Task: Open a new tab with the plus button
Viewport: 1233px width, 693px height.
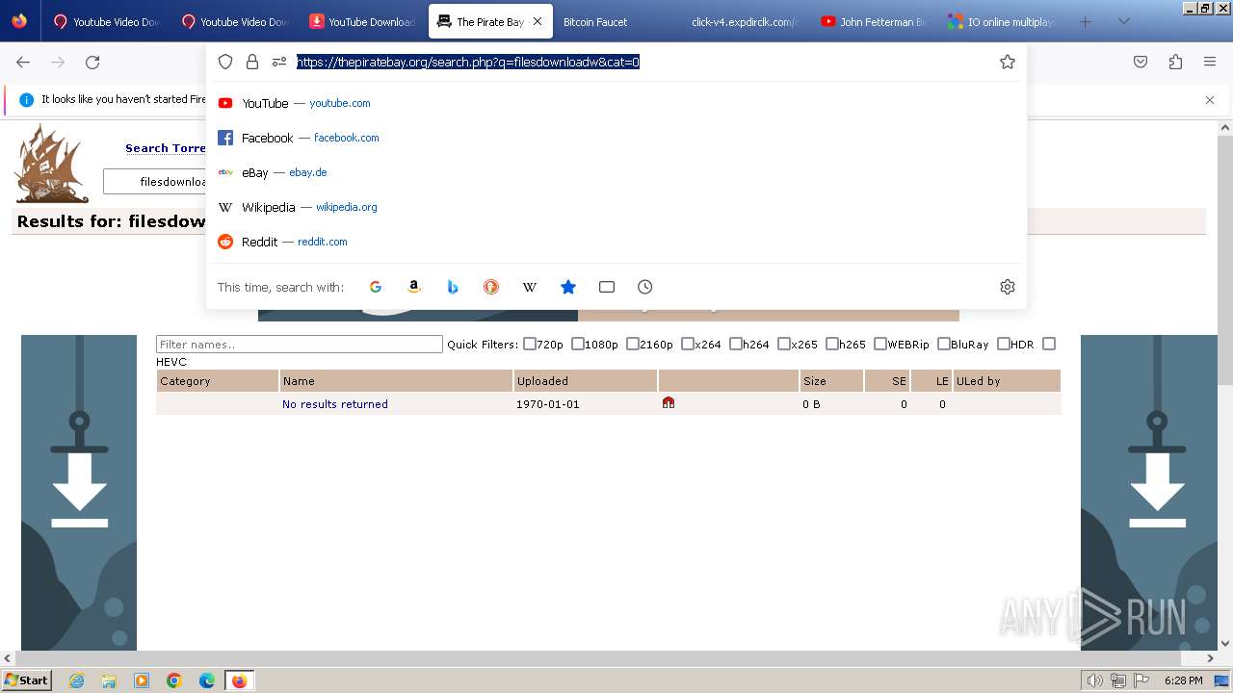Action: tap(1085, 21)
